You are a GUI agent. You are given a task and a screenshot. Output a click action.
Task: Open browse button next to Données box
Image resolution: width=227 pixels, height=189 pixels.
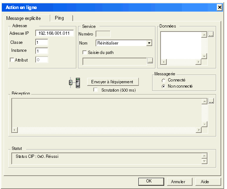click(211, 34)
